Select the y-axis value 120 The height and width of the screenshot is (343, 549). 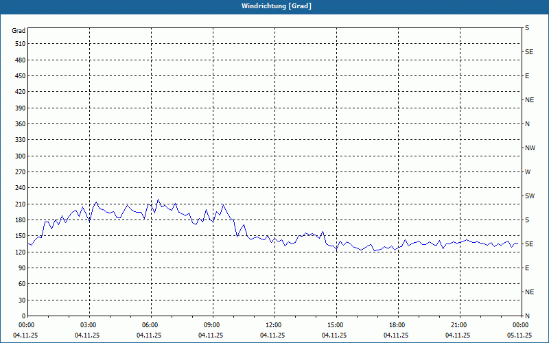[21, 252]
